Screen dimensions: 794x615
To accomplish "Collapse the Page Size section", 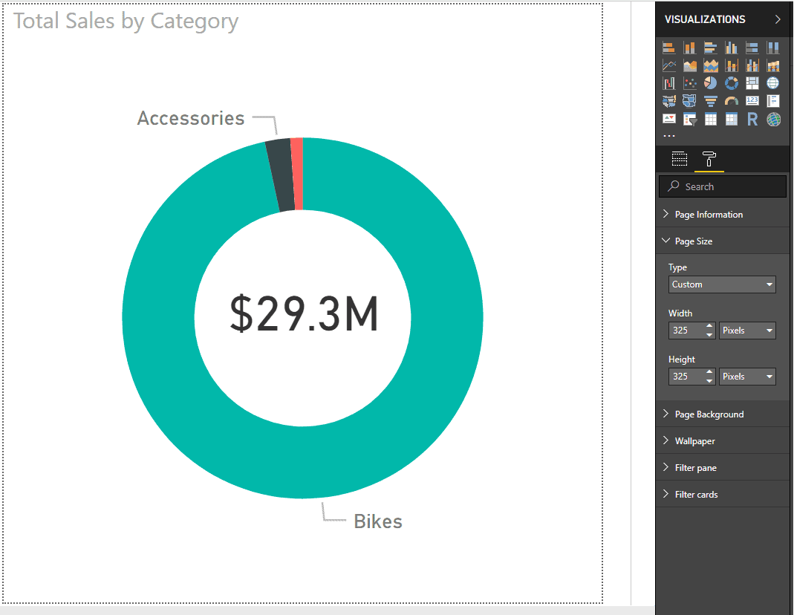I will [x=723, y=241].
